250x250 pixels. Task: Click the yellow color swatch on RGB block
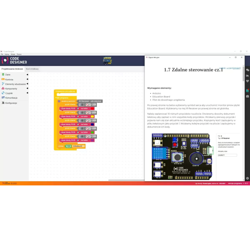tap(92, 116)
